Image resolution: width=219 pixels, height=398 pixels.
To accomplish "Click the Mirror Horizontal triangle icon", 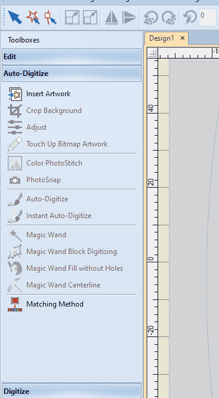I will [112, 17].
